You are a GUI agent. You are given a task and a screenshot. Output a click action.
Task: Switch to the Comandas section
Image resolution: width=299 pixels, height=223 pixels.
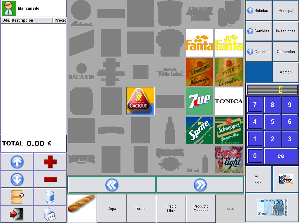(286, 52)
